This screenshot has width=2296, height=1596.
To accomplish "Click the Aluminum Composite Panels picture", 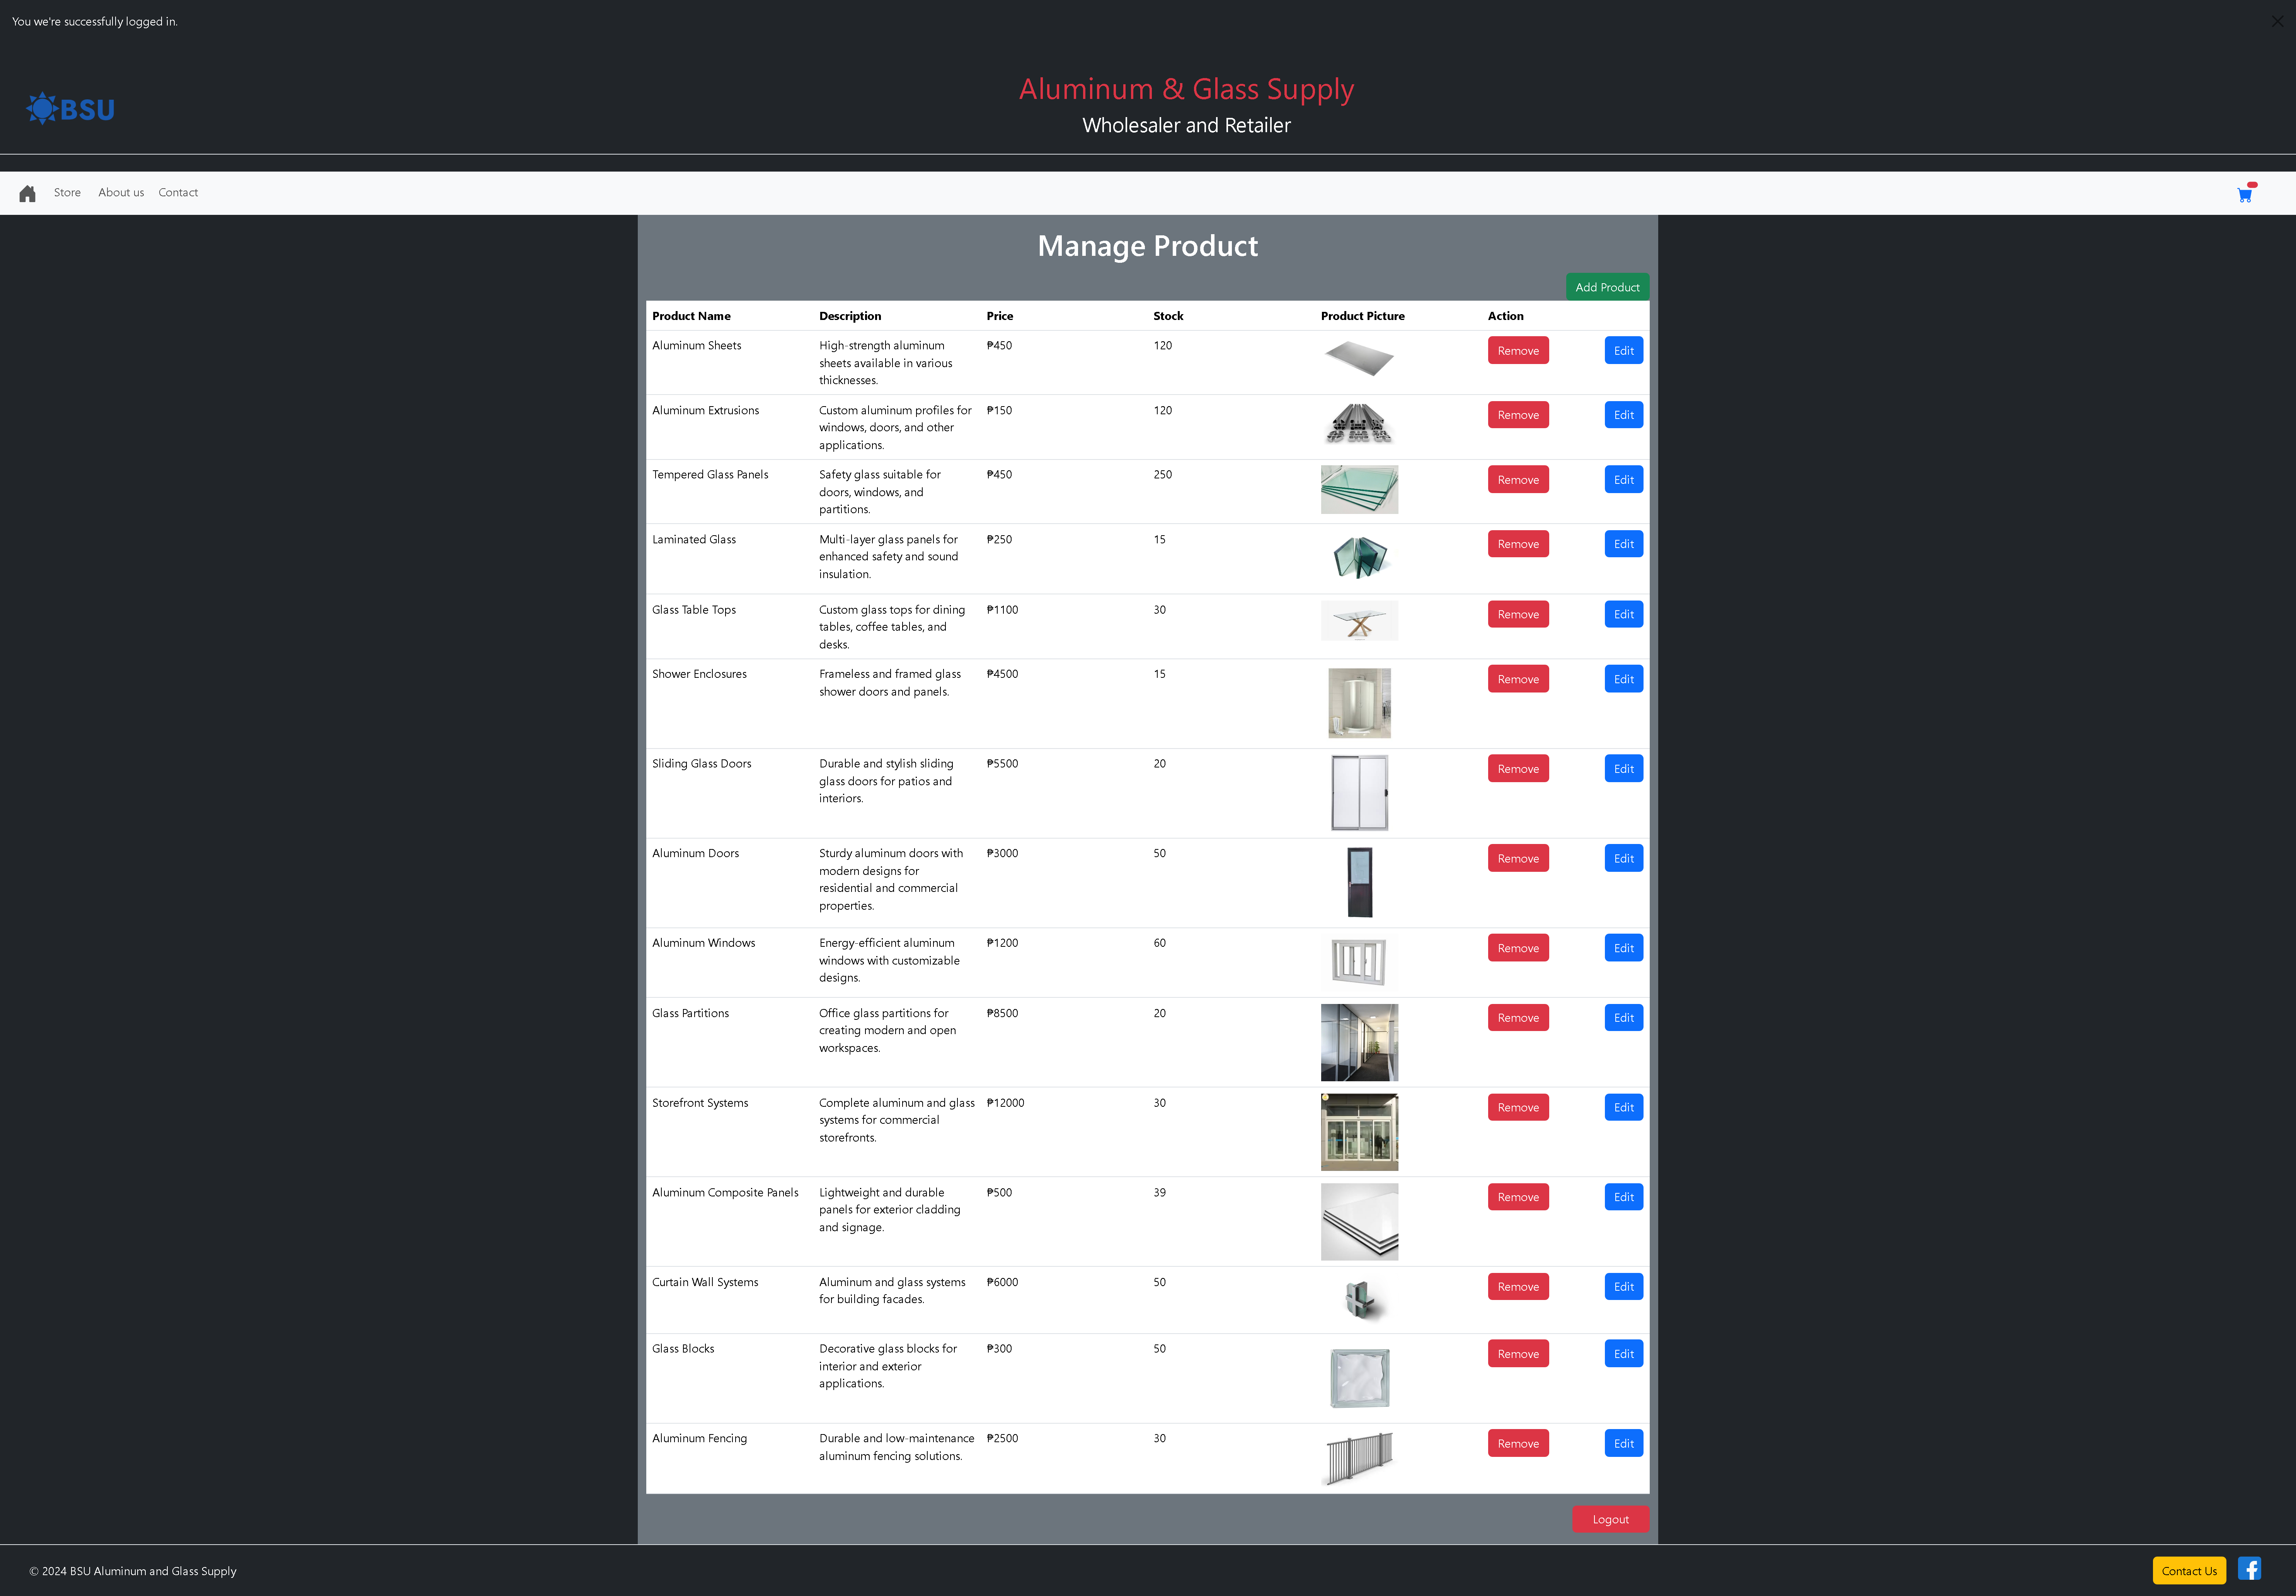I will pyautogui.click(x=1359, y=1222).
